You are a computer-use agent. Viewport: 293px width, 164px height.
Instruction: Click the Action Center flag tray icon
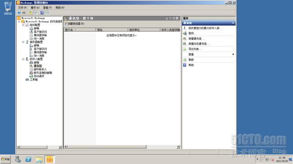click(262, 160)
